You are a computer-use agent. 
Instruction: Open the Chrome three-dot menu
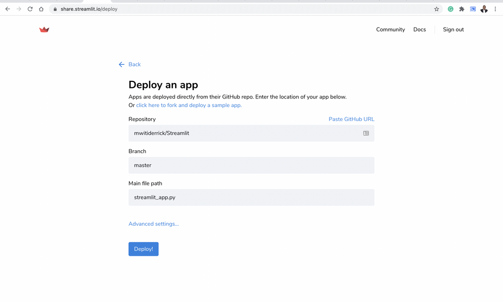coord(495,9)
